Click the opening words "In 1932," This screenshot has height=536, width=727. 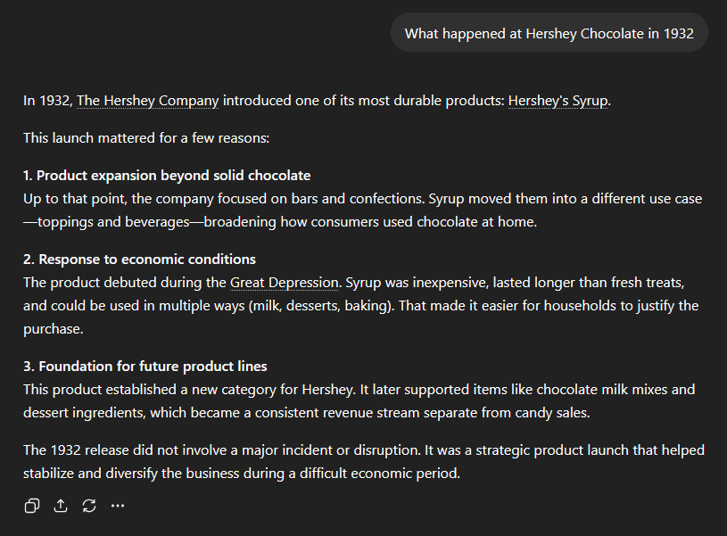point(48,101)
